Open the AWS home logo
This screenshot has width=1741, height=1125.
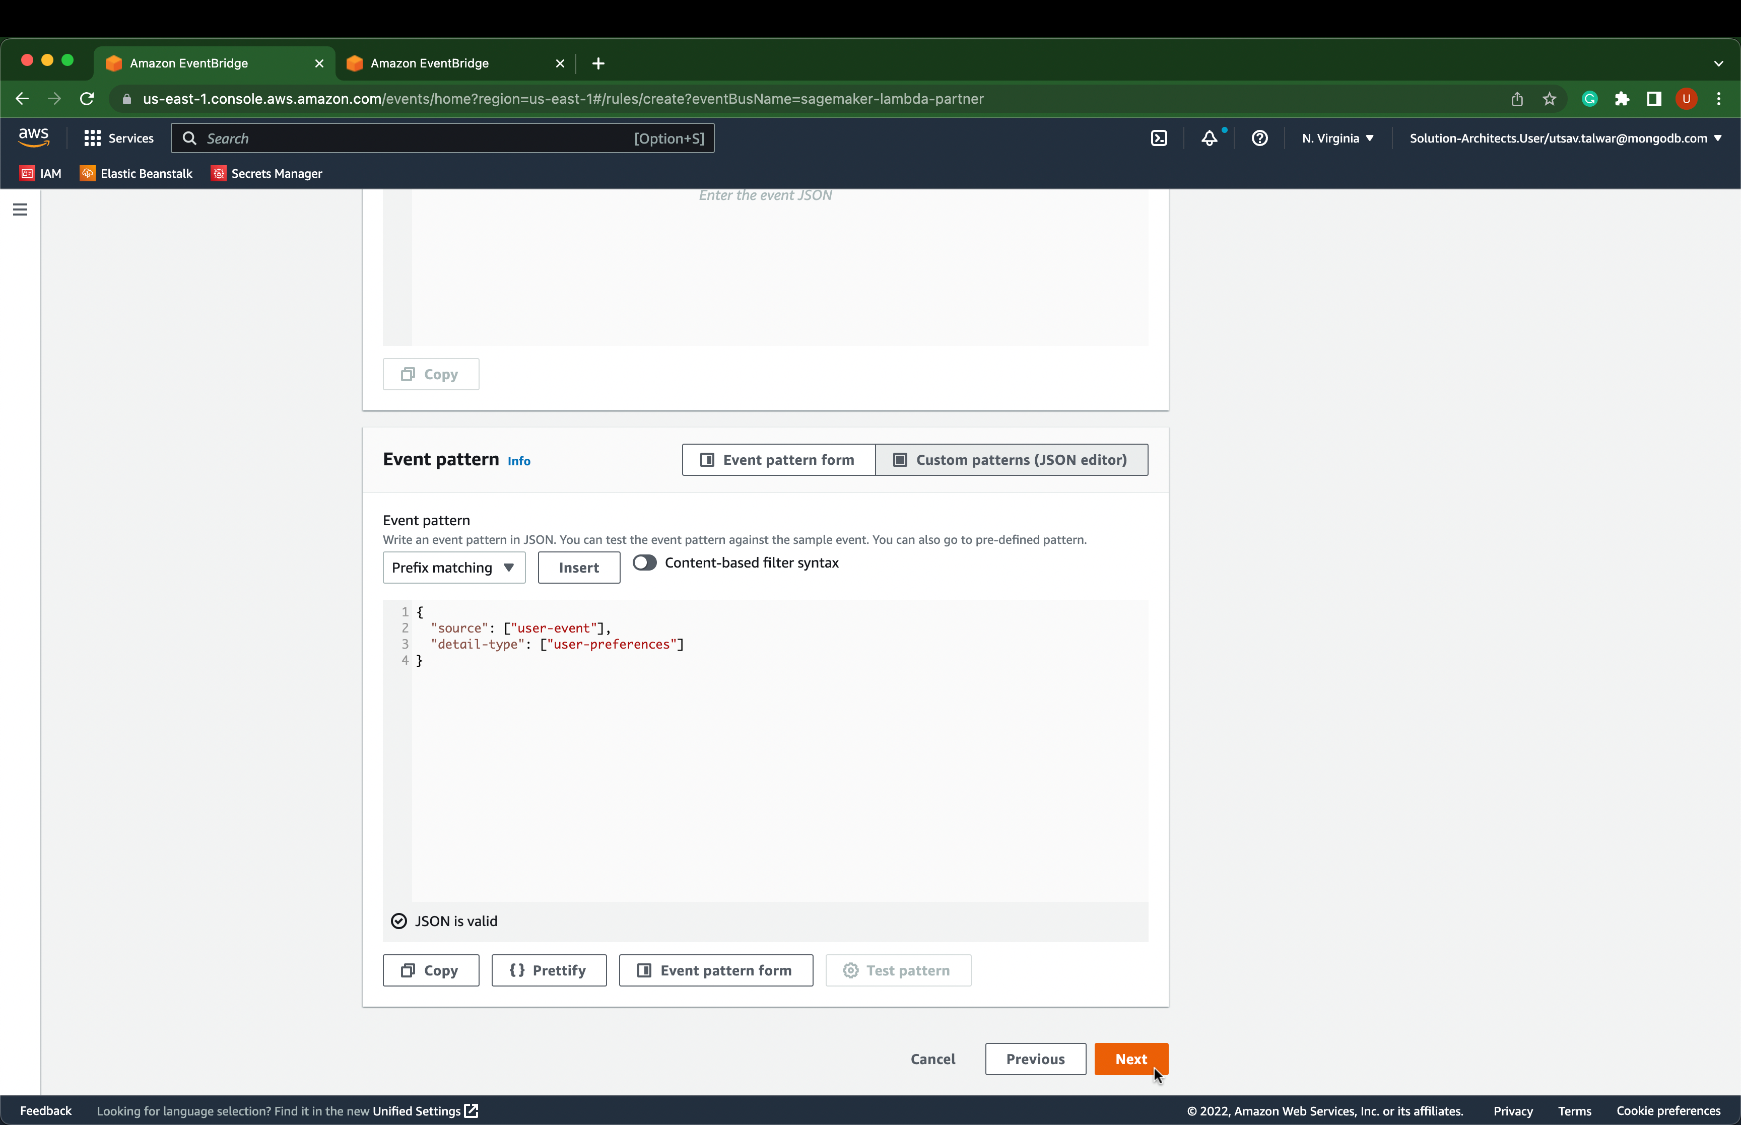tap(33, 137)
